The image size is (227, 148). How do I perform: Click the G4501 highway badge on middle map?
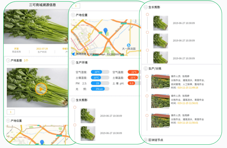(124, 23)
